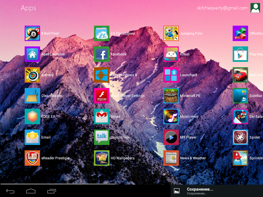This screenshot has height=197, width=263.
Task: Click the user account avatar icon
Action: tap(255, 8)
